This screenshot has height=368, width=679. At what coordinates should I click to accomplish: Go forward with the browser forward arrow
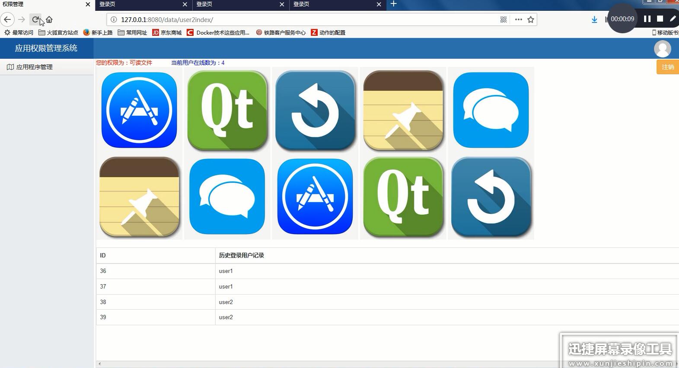tap(22, 19)
